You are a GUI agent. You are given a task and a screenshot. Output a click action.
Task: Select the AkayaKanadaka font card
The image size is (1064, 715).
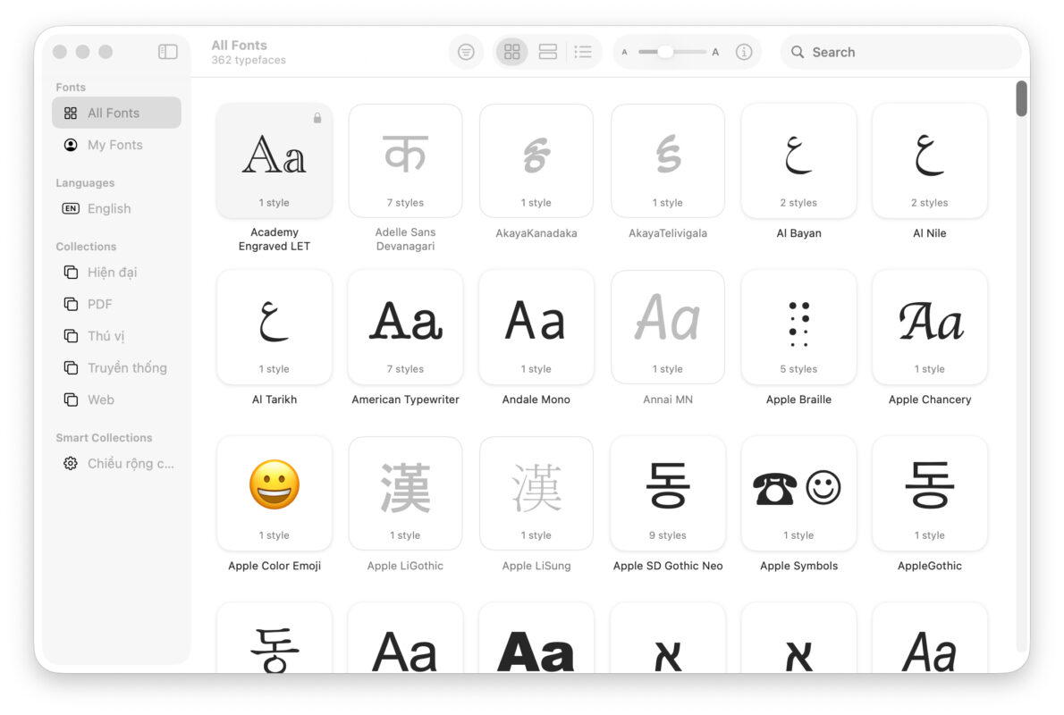pyautogui.click(x=536, y=161)
